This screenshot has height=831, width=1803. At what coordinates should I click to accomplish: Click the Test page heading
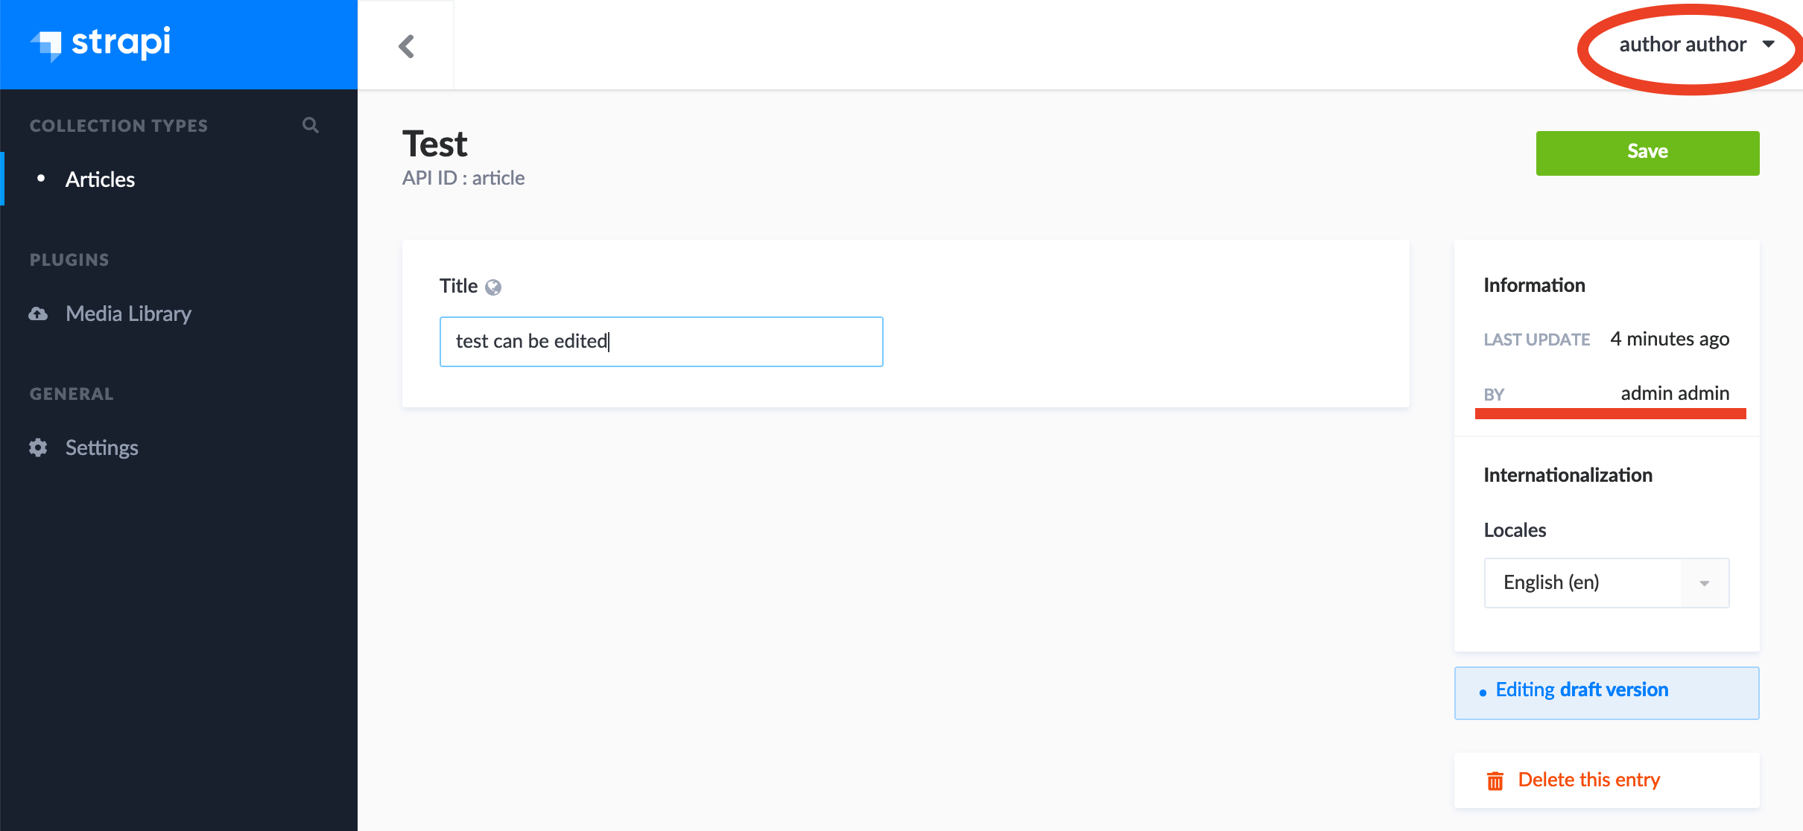[x=435, y=143]
